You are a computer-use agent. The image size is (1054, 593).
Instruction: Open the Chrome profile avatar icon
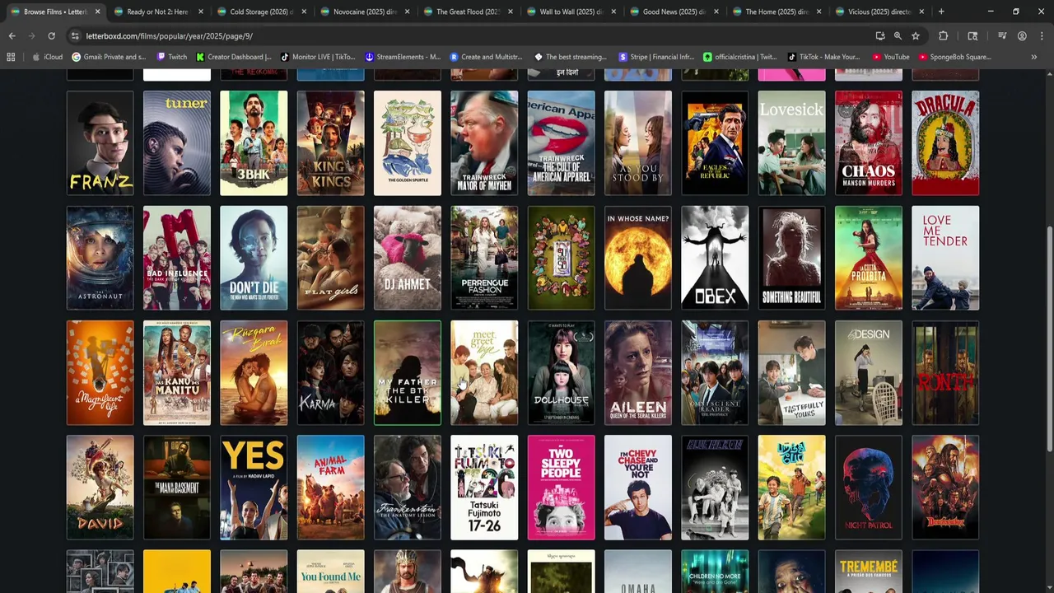(x=1022, y=36)
